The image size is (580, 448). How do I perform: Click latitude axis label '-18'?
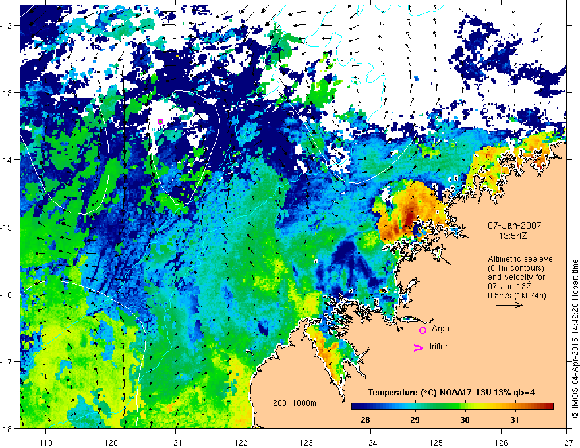[7, 428]
